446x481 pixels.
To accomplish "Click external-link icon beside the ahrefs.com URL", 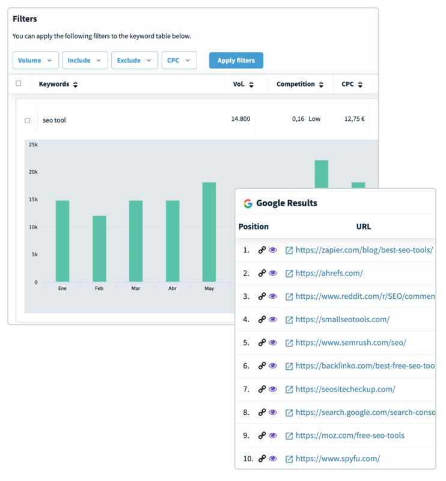I will point(289,274).
